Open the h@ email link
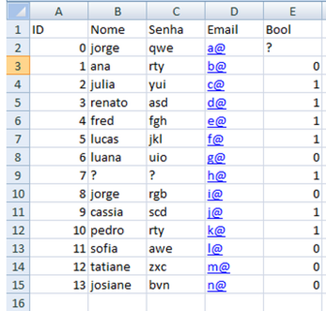 pos(217,176)
